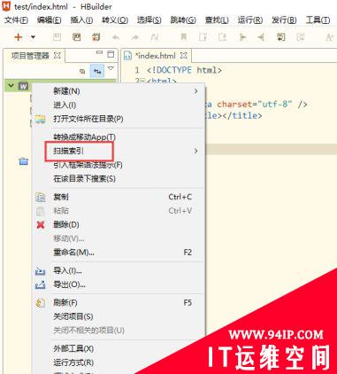Click the Save All toolbar icon
Viewport: 337px width, 374px height.
pyautogui.click(x=77, y=37)
